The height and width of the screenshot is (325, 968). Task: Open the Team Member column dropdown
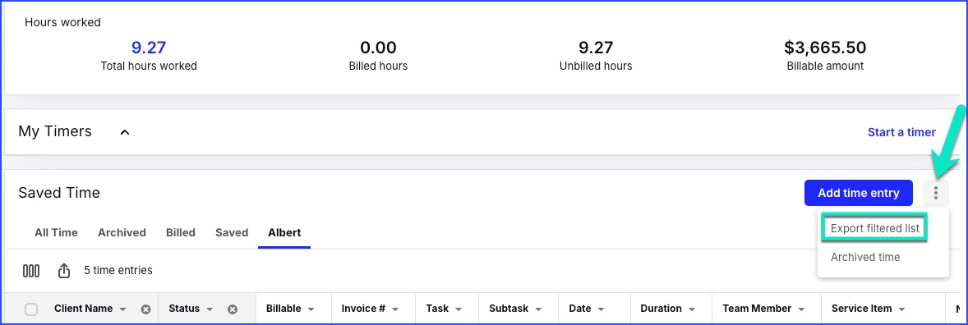pyautogui.click(x=801, y=309)
